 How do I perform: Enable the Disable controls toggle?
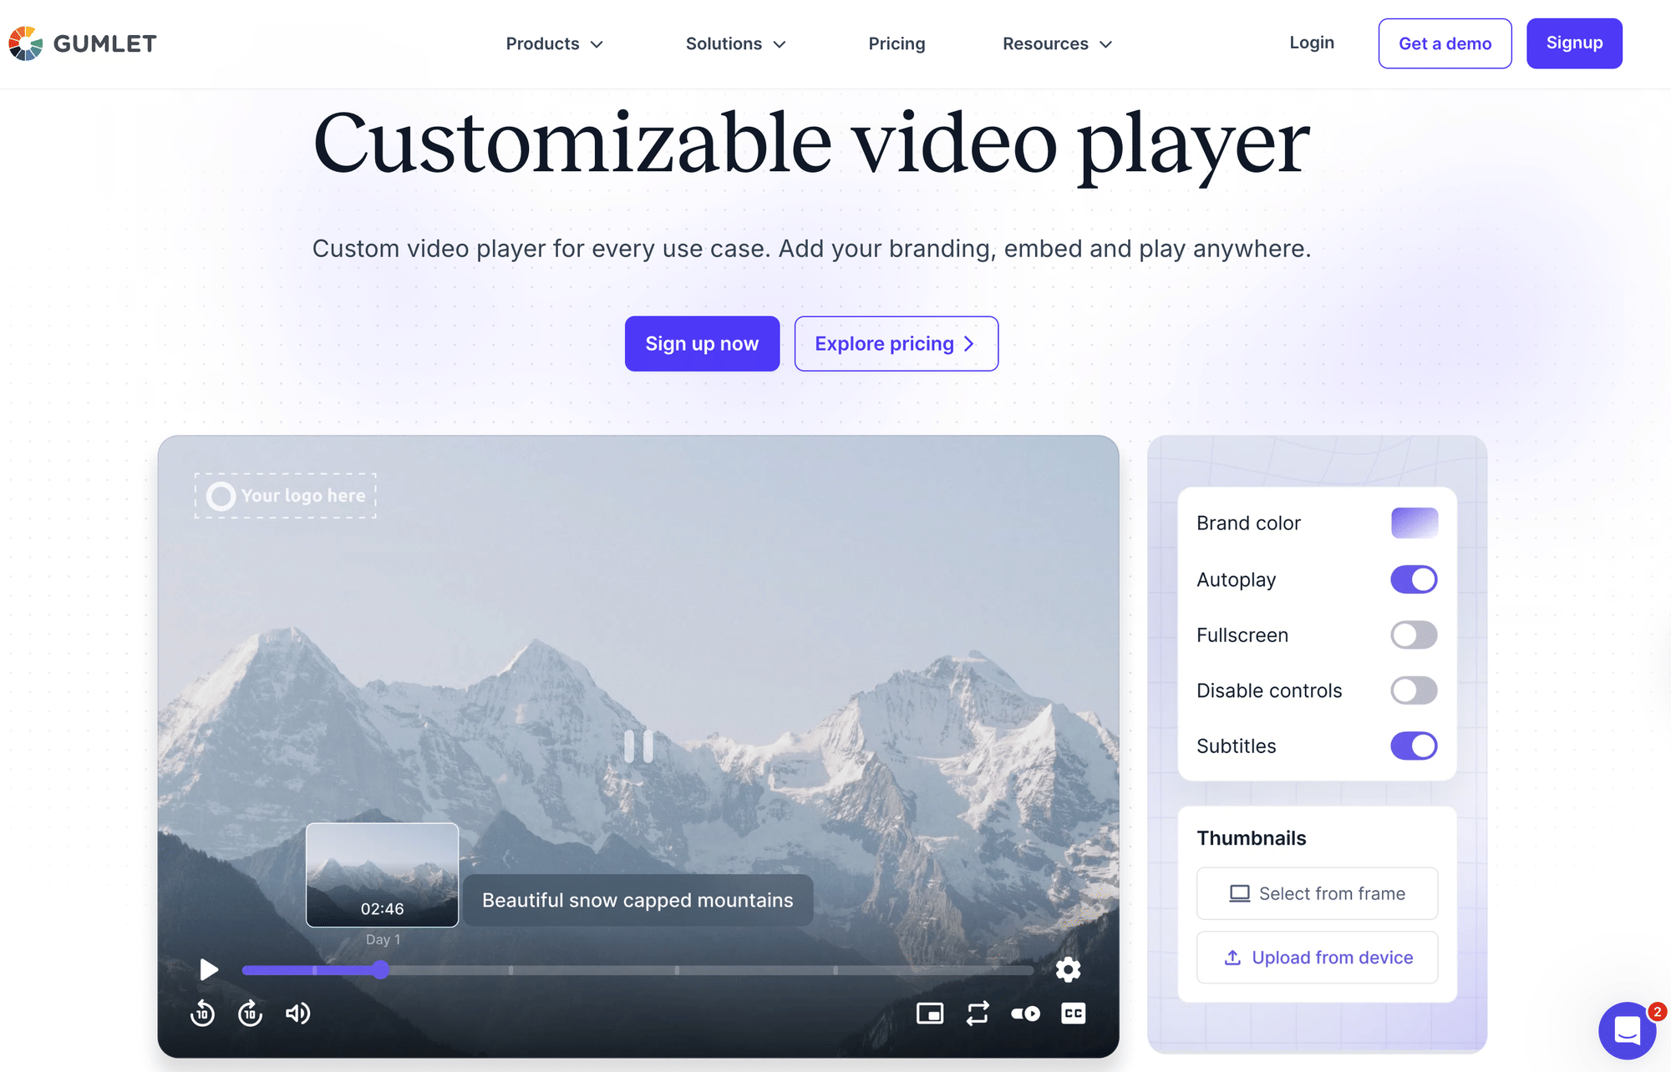(x=1414, y=690)
